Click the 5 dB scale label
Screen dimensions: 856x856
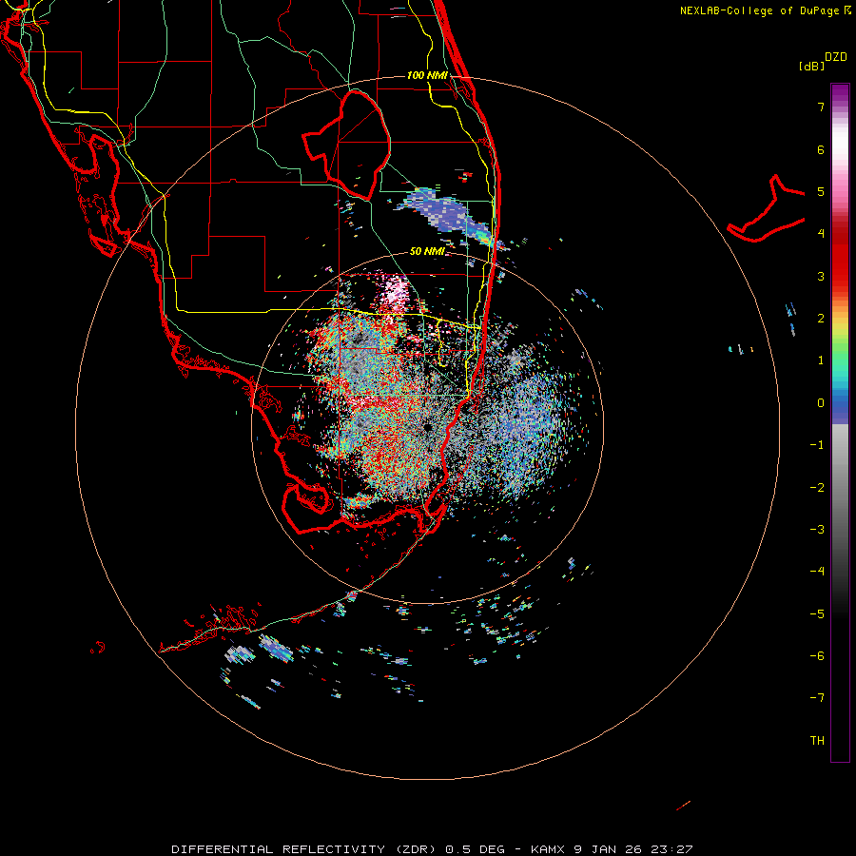pos(821,191)
